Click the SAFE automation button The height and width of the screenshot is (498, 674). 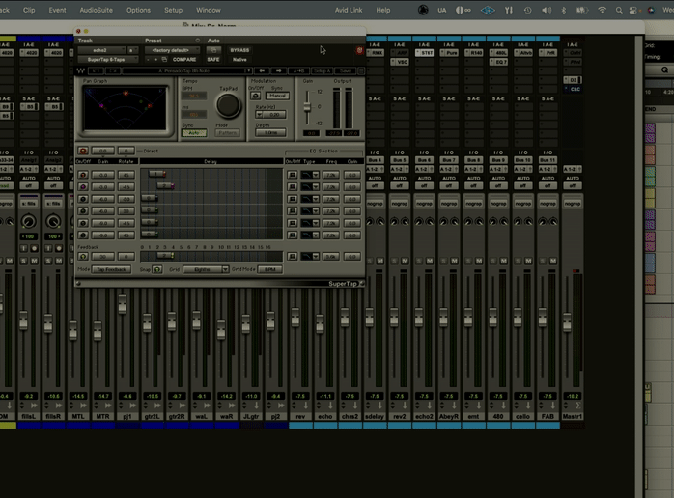[213, 60]
